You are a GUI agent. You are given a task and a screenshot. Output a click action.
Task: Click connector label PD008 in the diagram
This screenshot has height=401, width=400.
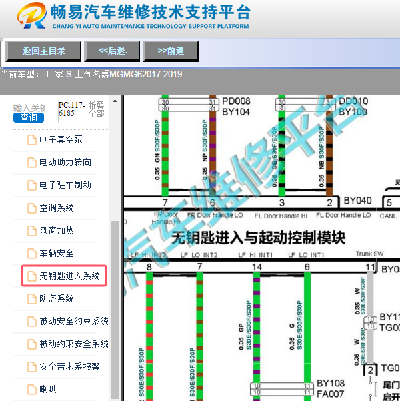236,101
